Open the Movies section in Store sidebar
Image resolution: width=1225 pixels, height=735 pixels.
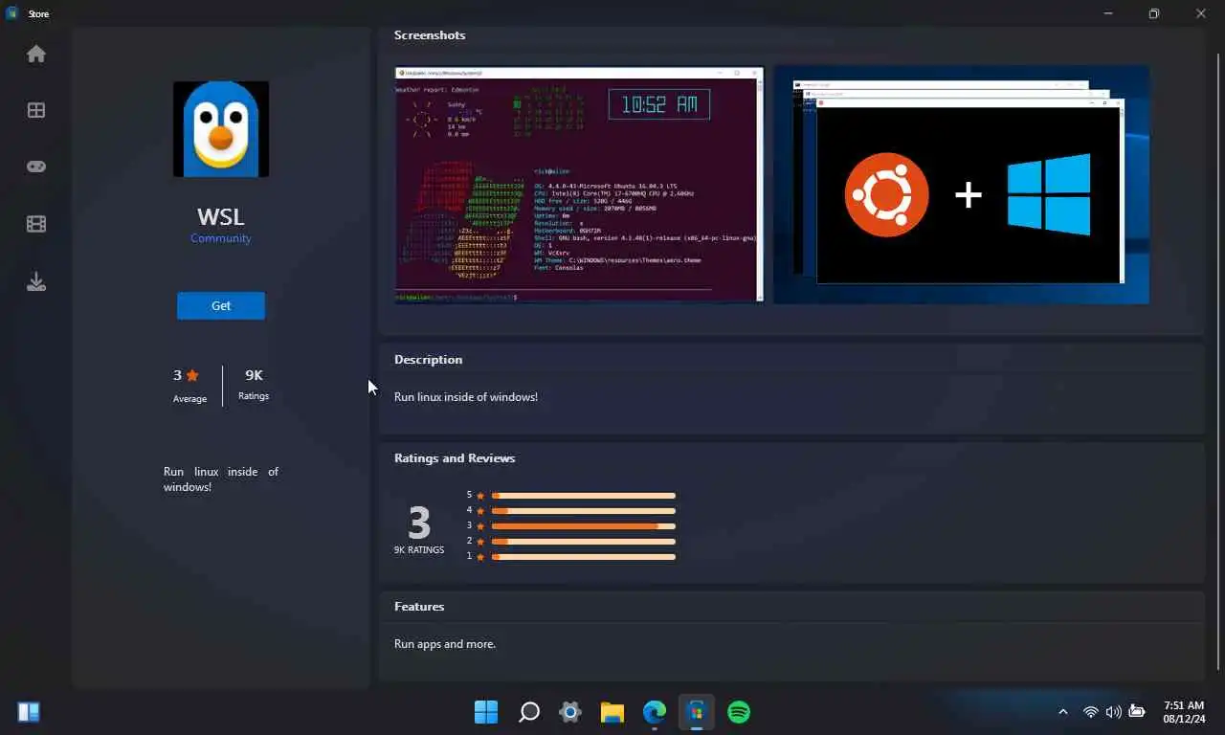pyautogui.click(x=36, y=224)
